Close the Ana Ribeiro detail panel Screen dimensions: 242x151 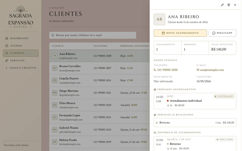click(235, 5)
